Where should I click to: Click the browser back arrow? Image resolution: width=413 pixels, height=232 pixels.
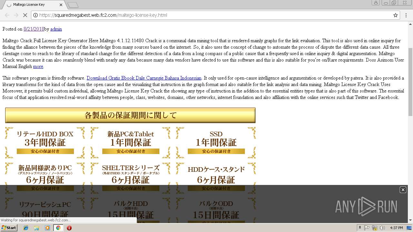pos(7,15)
